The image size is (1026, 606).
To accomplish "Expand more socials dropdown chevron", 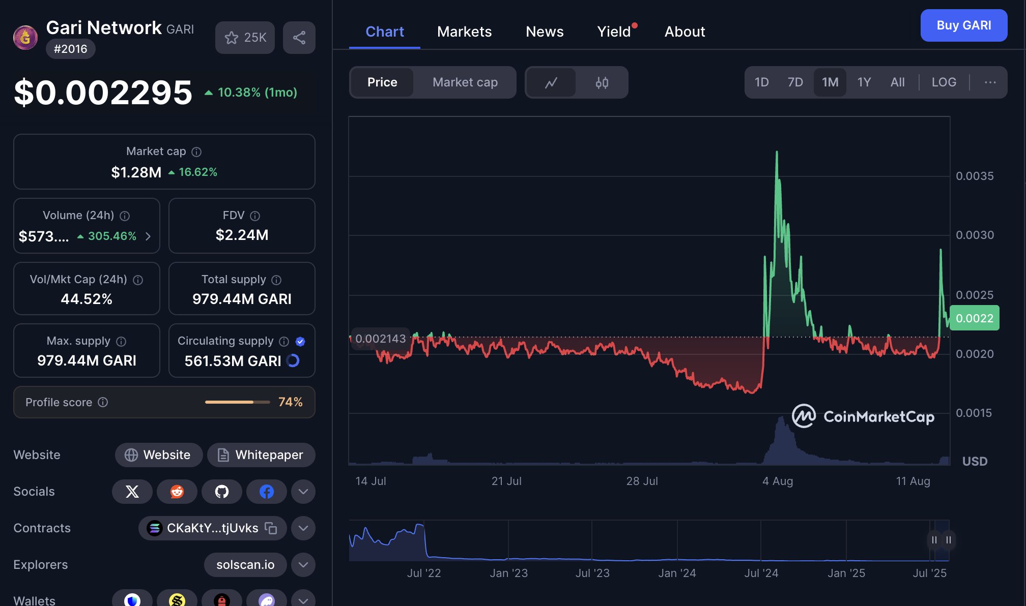I will click(x=303, y=492).
